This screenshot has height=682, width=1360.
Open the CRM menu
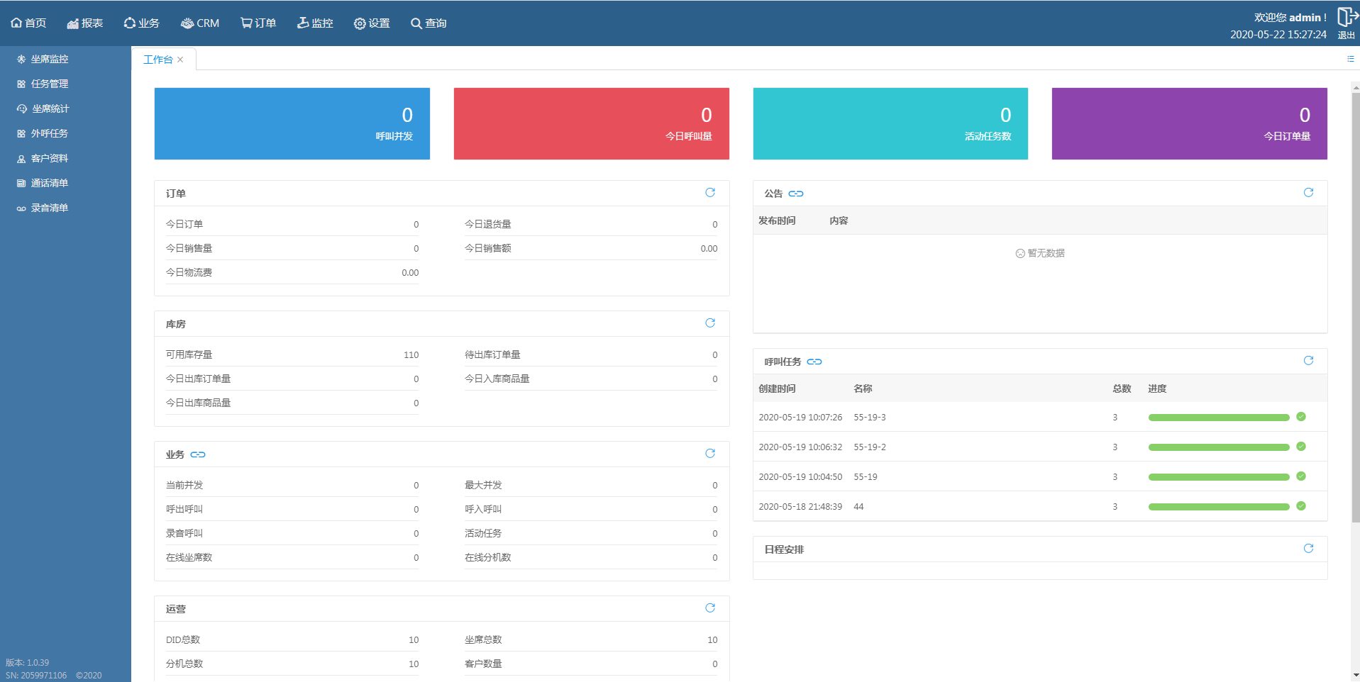coord(200,23)
